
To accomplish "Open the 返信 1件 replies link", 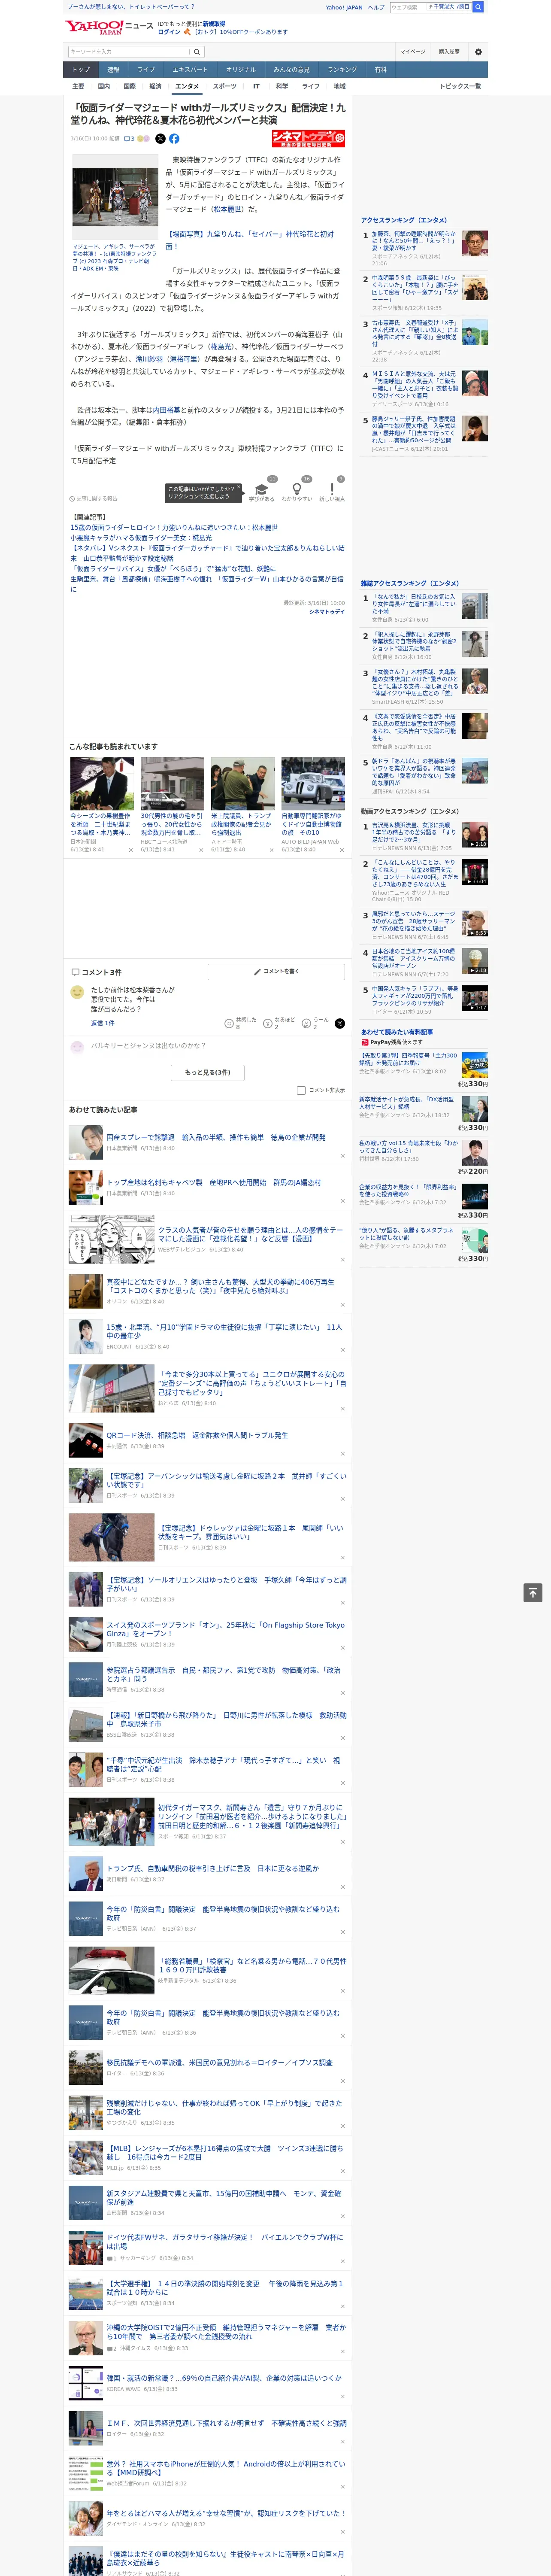I will tap(102, 1023).
